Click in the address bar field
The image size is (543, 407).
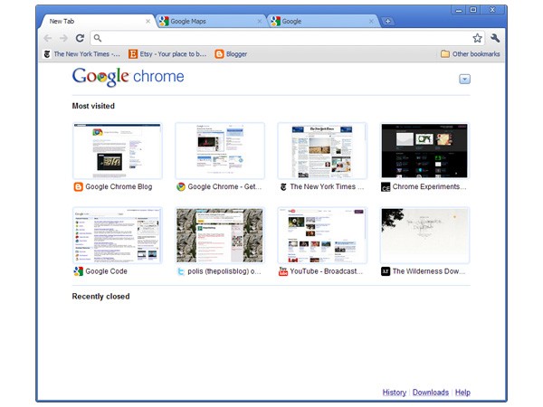point(281,38)
